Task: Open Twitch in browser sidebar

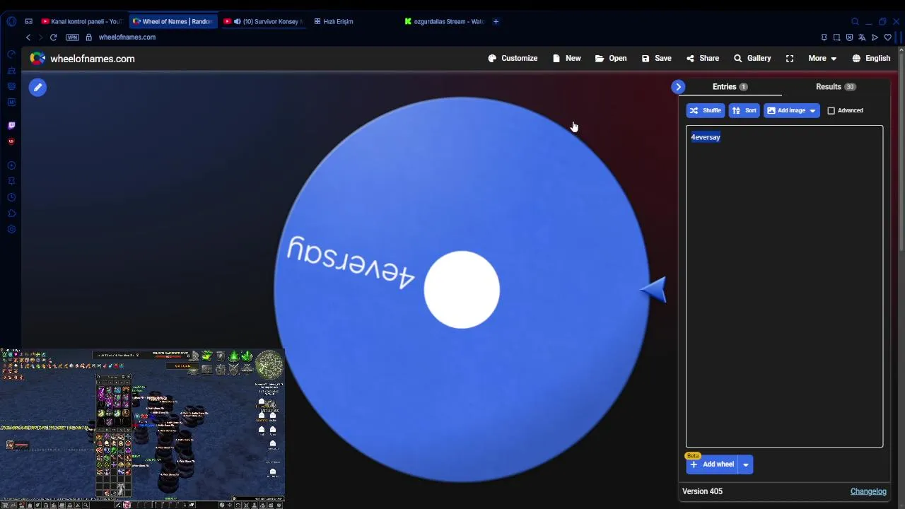Action: pos(11,125)
